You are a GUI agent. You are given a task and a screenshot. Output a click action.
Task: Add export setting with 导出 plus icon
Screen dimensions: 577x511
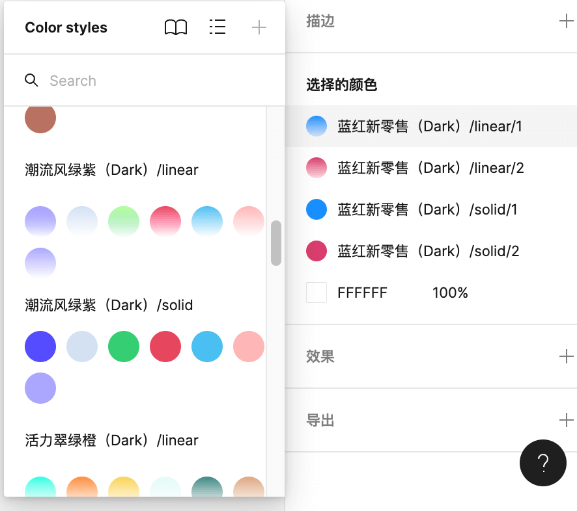(566, 421)
